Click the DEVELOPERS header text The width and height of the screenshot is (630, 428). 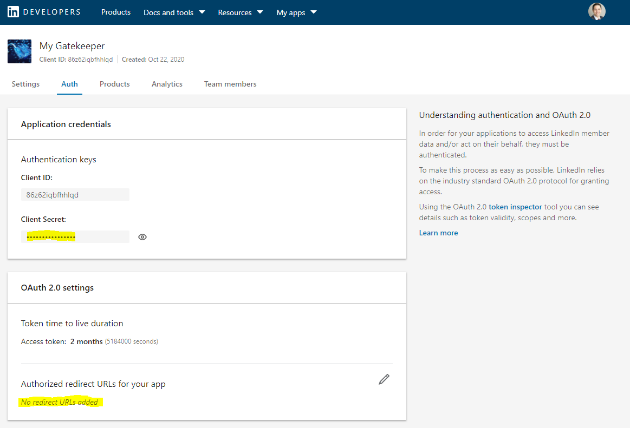[x=52, y=12]
